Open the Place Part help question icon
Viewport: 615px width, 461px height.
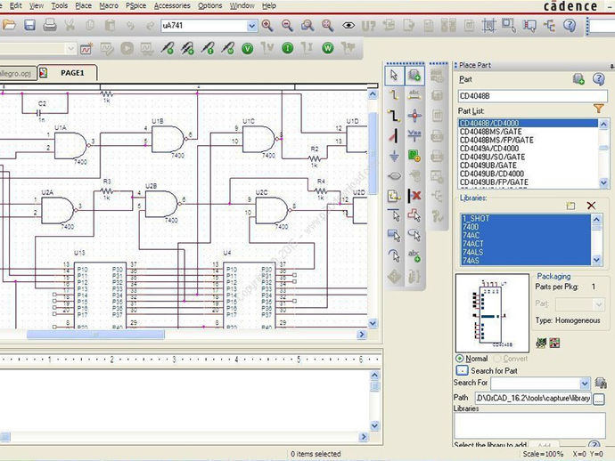tap(599, 79)
